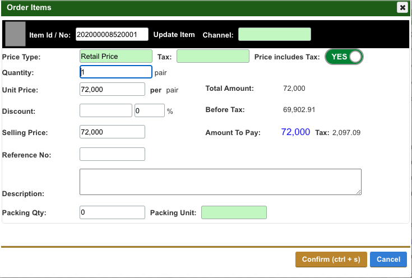This screenshot has height=278, width=412.
Task: Open the Channel dropdown
Action: click(274, 35)
